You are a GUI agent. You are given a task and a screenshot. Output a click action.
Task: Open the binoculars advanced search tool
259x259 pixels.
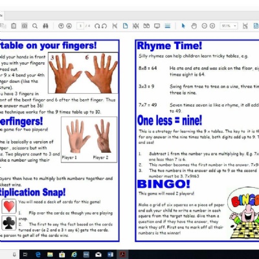(45, 26)
